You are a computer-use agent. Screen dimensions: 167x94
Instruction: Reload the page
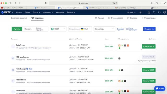tap(116, 3)
